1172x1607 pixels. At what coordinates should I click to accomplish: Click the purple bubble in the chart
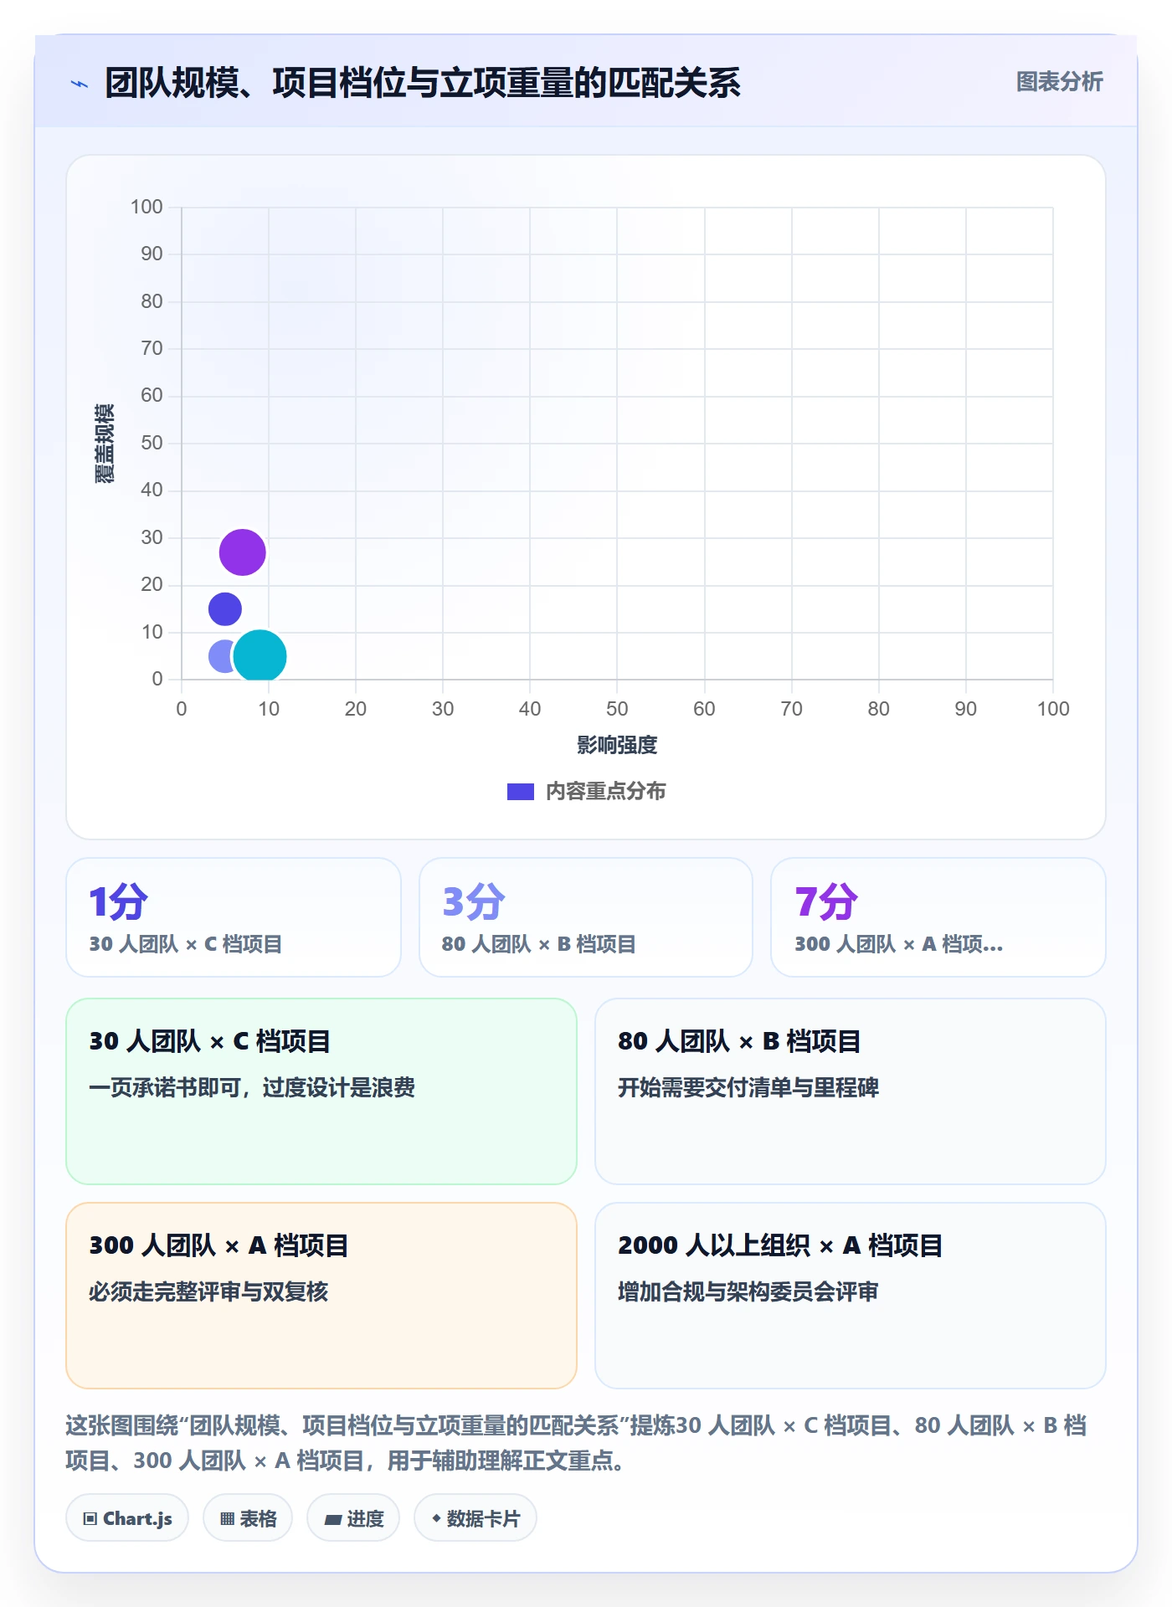coord(243,552)
